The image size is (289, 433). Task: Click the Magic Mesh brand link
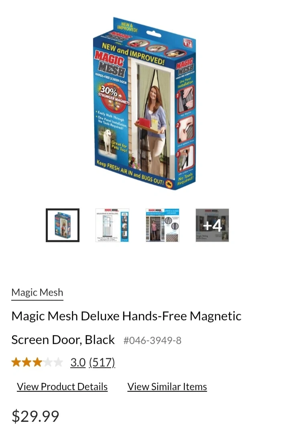[x=37, y=293]
